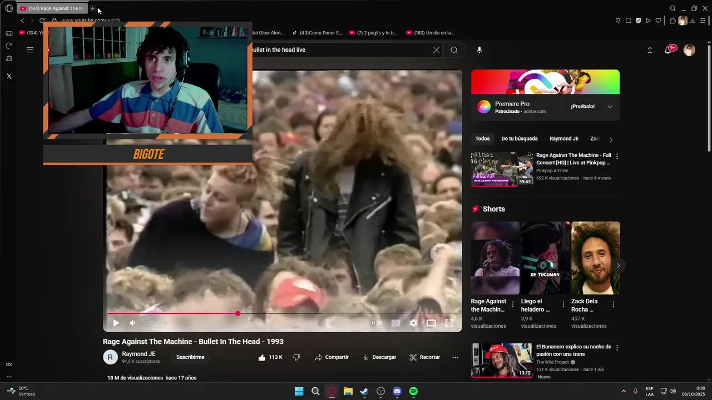Click the Suscribirme button
This screenshot has width=712, height=400.
coord(190,357)
